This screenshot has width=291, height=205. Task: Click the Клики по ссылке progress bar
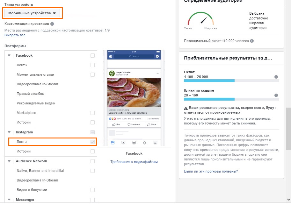tap(231, 99)
